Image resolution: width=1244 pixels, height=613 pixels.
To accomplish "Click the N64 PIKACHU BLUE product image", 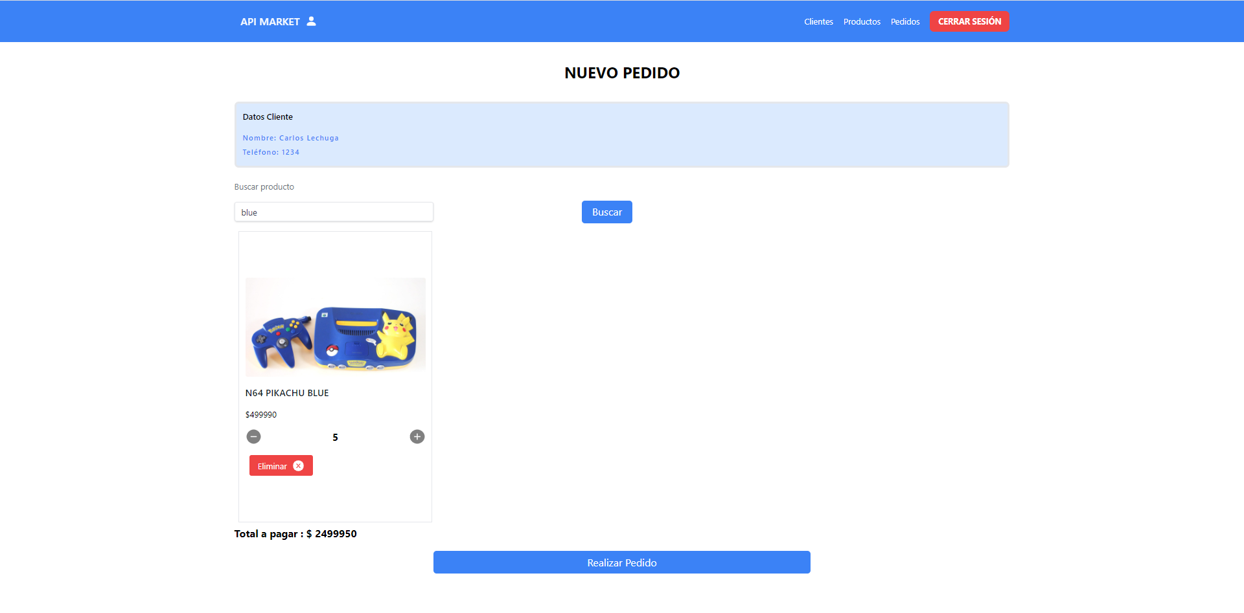I will pos(335,327).
